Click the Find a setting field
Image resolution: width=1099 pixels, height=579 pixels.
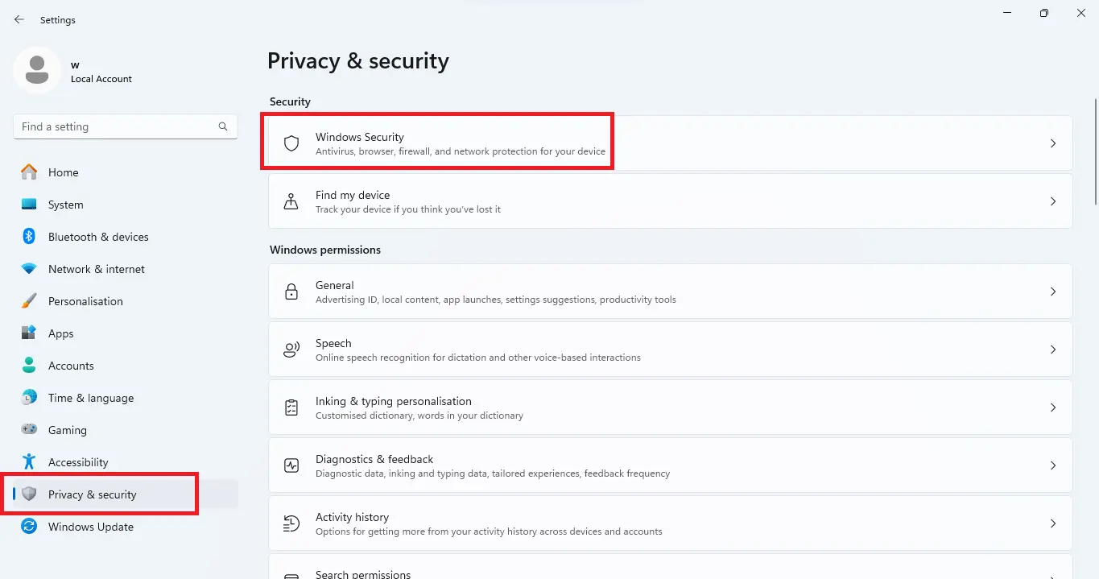click(126, 126)
